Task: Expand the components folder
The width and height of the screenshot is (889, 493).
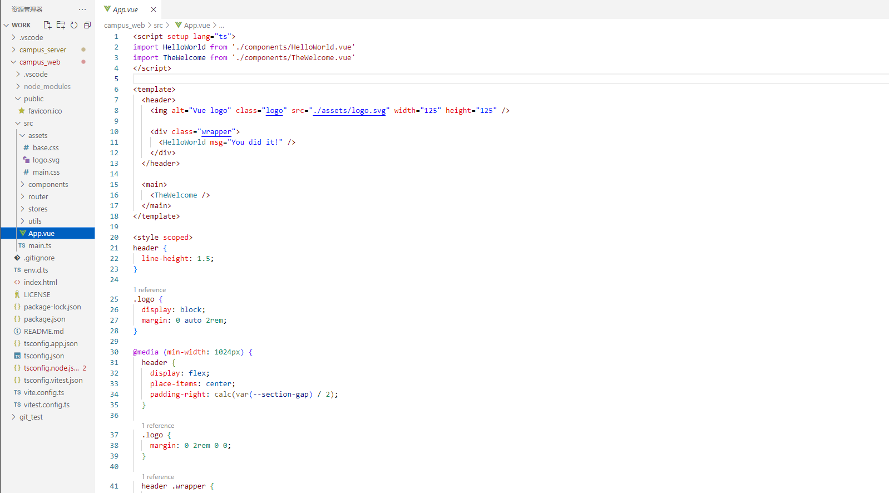Action: point(48,185)
